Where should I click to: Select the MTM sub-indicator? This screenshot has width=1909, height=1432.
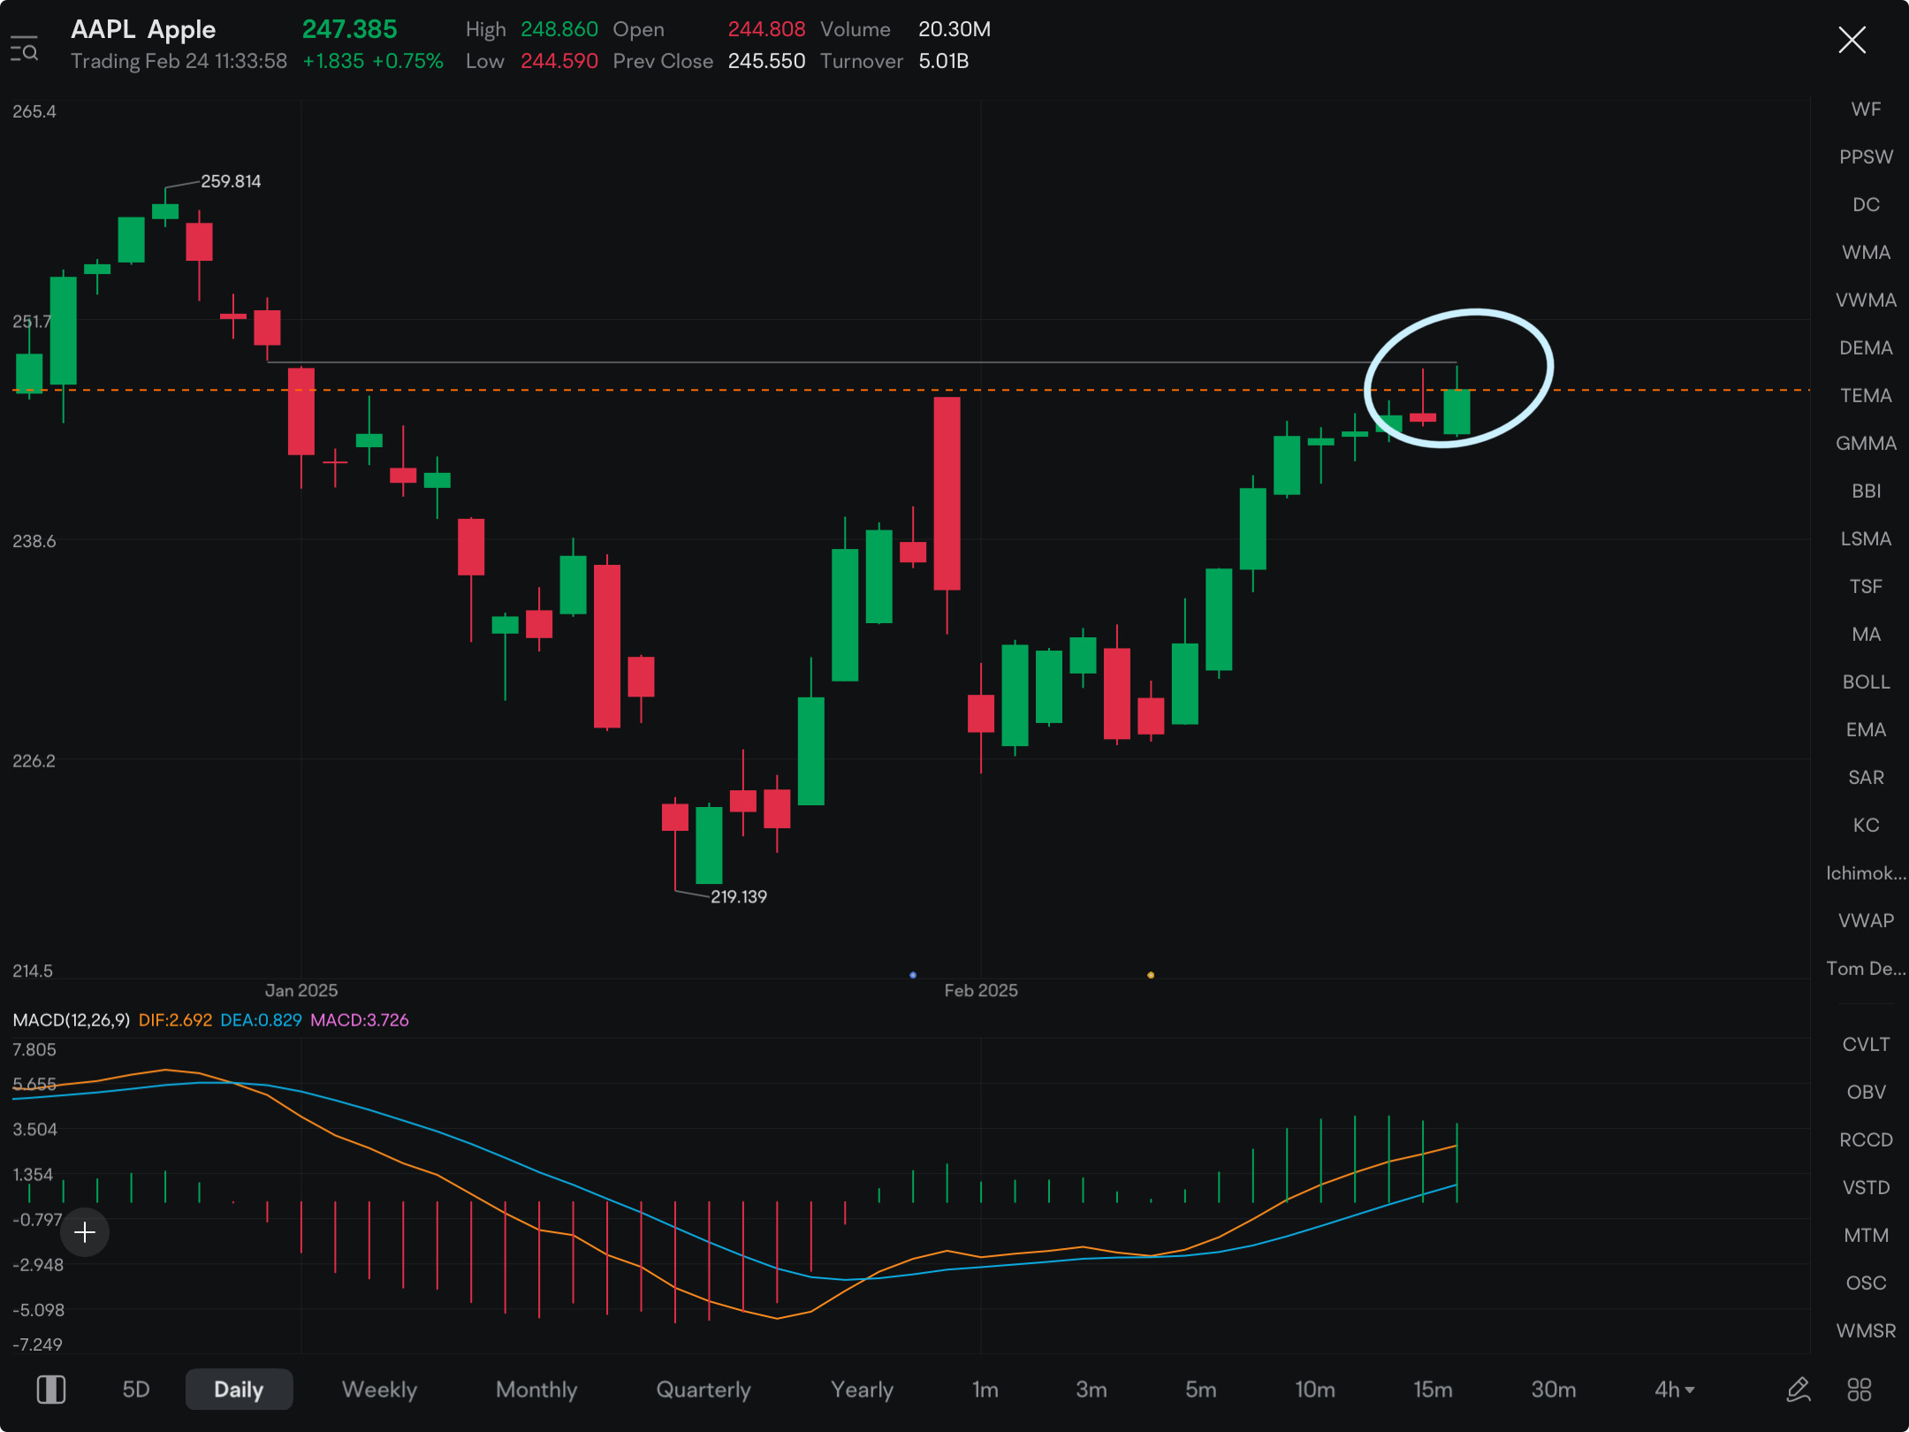point(1866,1236)
